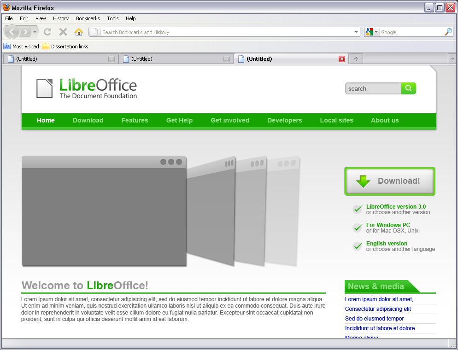Open the Dissertation links folder
The width and height of the screenshot is (458, 350).
[65, 46]
